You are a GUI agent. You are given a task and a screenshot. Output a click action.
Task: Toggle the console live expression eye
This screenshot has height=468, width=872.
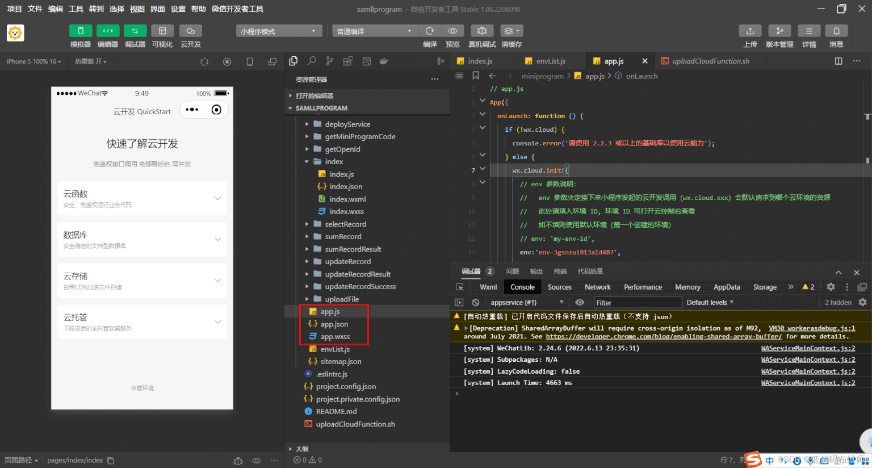pyautogui.click(x=579, y=302)
